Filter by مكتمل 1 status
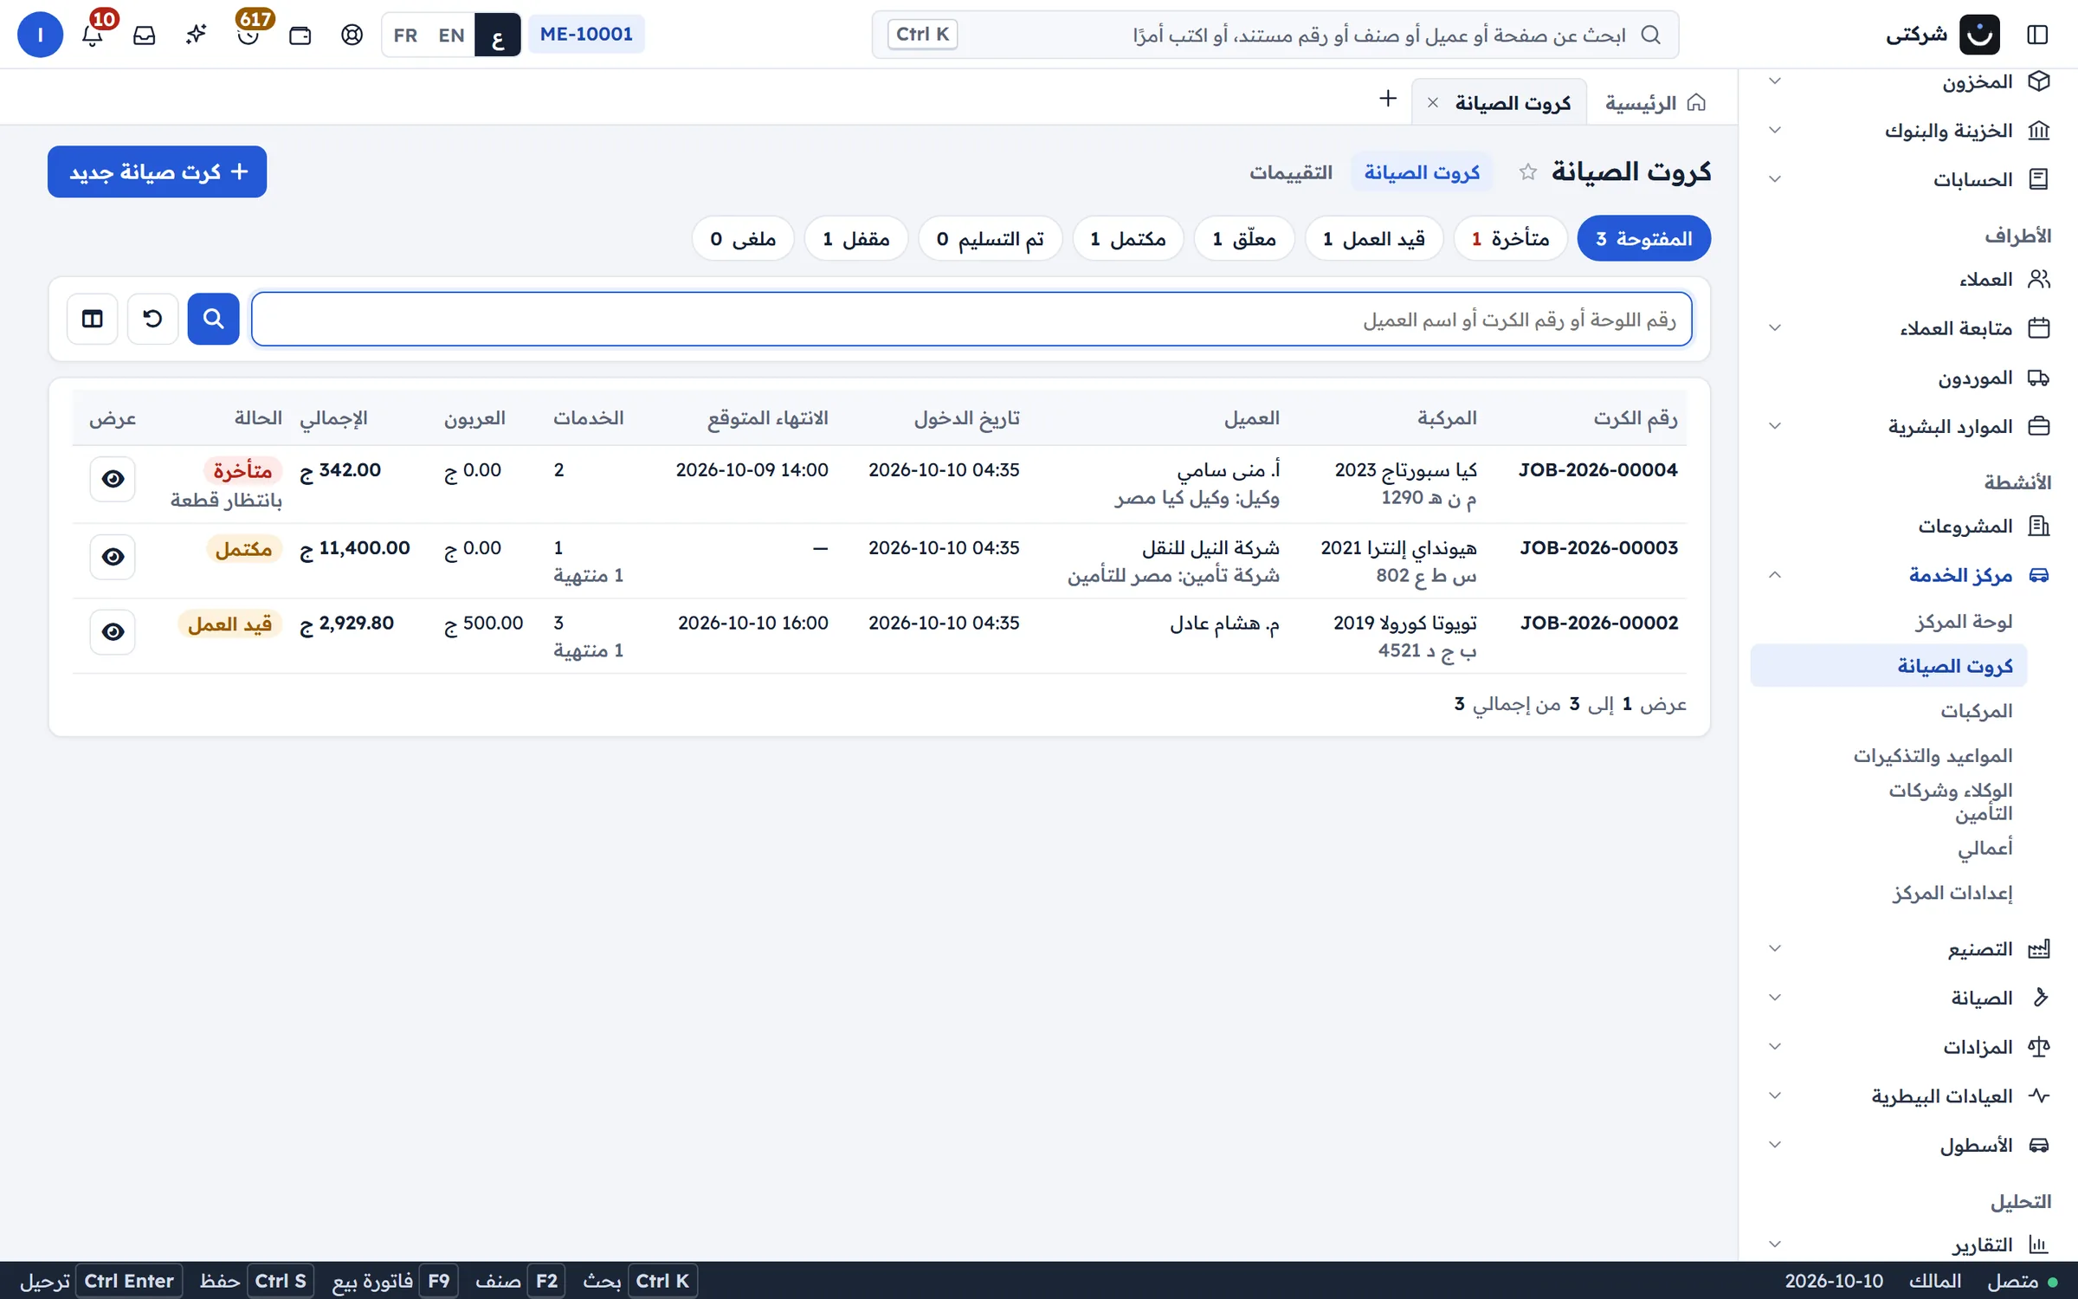 [1128, 238]
